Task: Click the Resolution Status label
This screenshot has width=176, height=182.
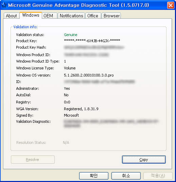Action: 31,143
